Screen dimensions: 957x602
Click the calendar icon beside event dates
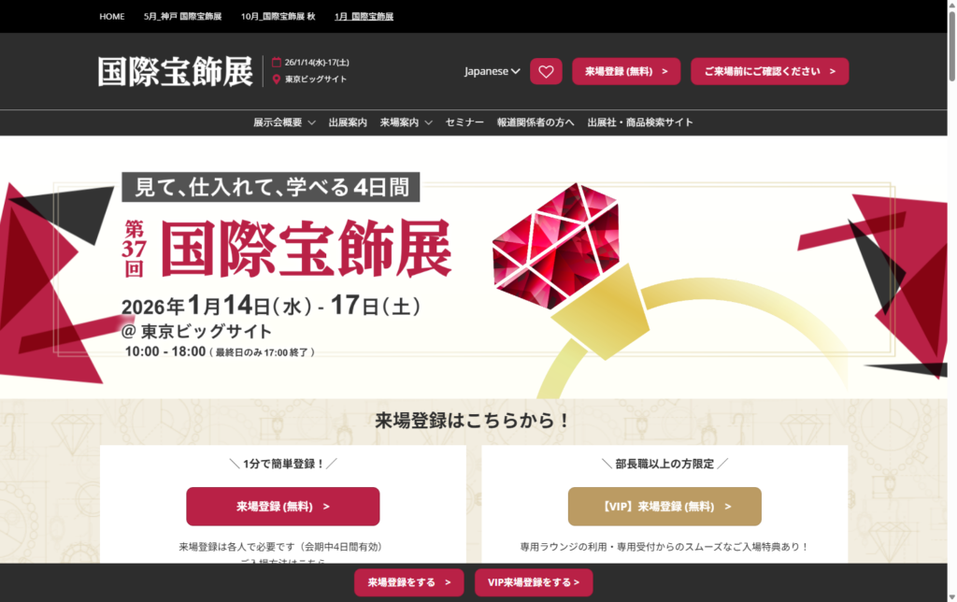pyautogui.click(x=277, y=63)
